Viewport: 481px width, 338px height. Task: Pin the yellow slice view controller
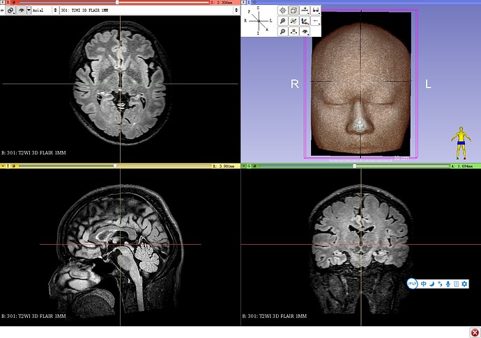point(3,166)
